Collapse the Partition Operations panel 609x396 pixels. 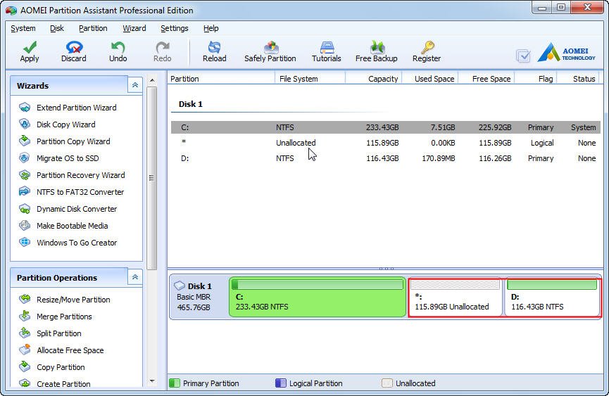(x=134, y=277)
